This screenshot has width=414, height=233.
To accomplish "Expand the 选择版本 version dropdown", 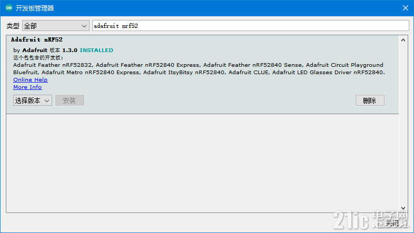I will [x=33, y=100].
